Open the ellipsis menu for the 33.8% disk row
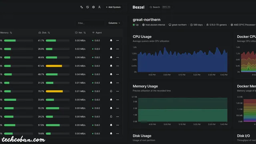 (x=118, y=100)
